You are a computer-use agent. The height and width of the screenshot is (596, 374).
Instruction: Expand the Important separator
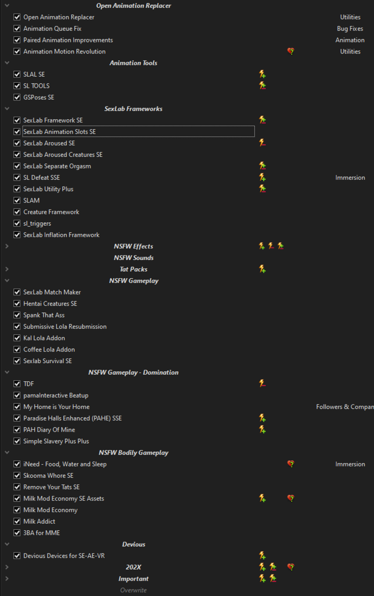pos(7,578)
